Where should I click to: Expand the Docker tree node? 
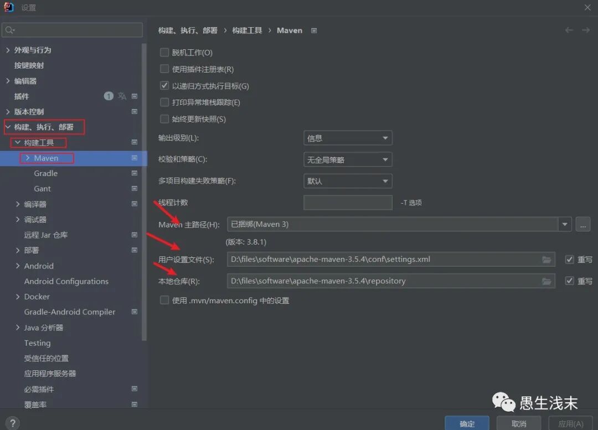point(18,296)
